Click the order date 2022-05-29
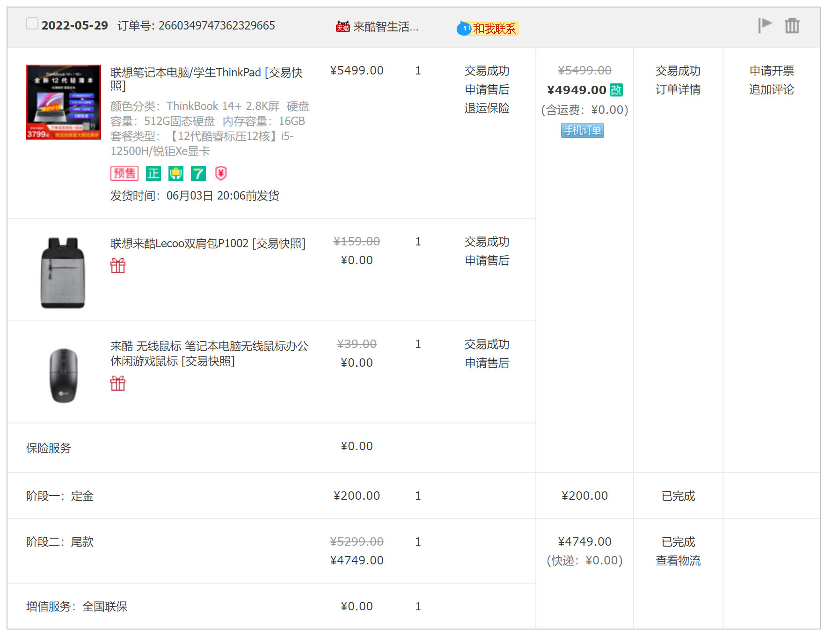This screenshot has width=832, height=637. pyautogui.click(x=75, y=25)
